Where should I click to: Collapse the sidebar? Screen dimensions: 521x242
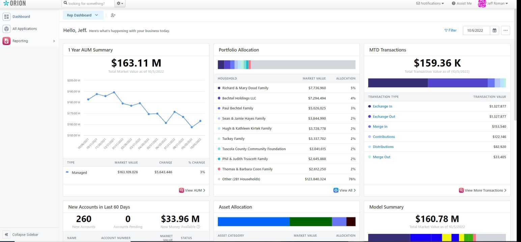click(x=22, y=235)
